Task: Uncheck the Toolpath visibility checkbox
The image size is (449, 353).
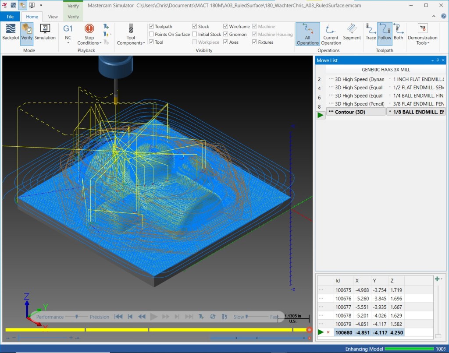Action: click(151, 26)
